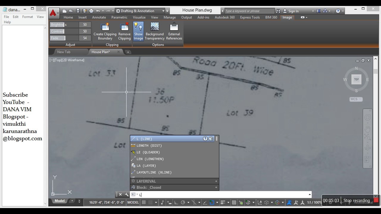Click the Contrast slider
The width and height of the screenshot is (381, 214).
[x=64, y=31]
